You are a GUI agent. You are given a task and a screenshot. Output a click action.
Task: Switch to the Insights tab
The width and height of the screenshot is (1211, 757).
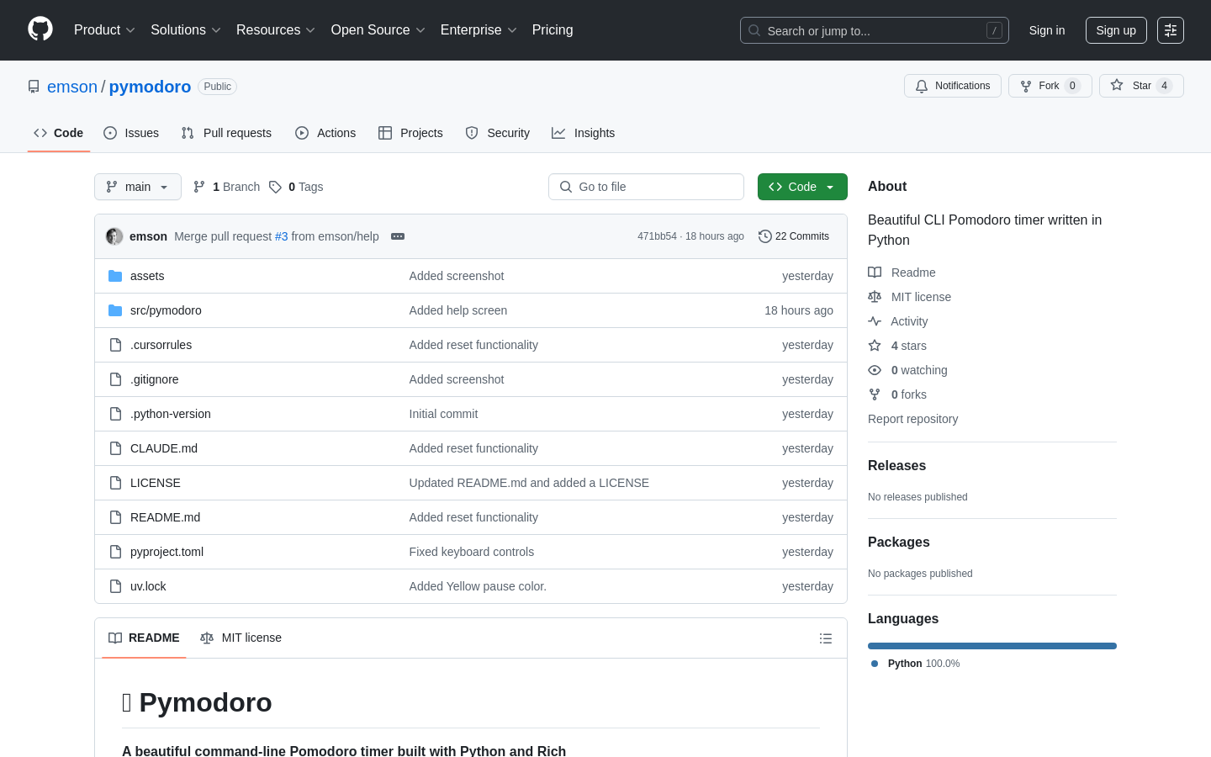[x=584, y=133]
